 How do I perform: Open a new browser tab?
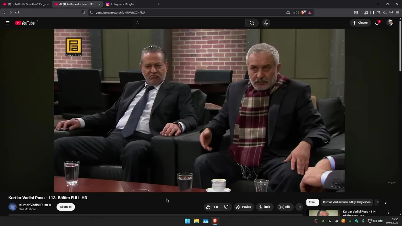click(159, 4)
